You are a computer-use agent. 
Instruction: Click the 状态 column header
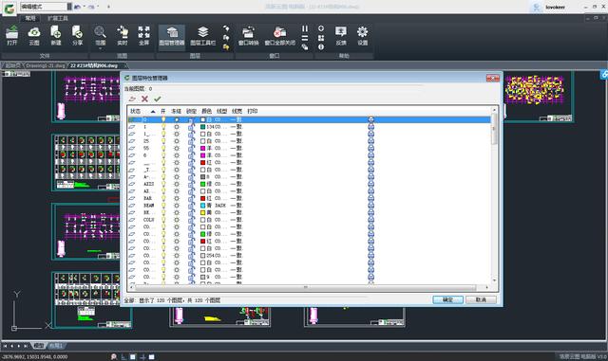click(135, 112)
